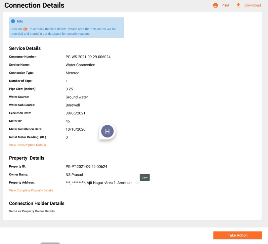Image resolution: width=268 pixels, height=244 pixels.
Task: Click the Download text label
Action: coord(252,5)
